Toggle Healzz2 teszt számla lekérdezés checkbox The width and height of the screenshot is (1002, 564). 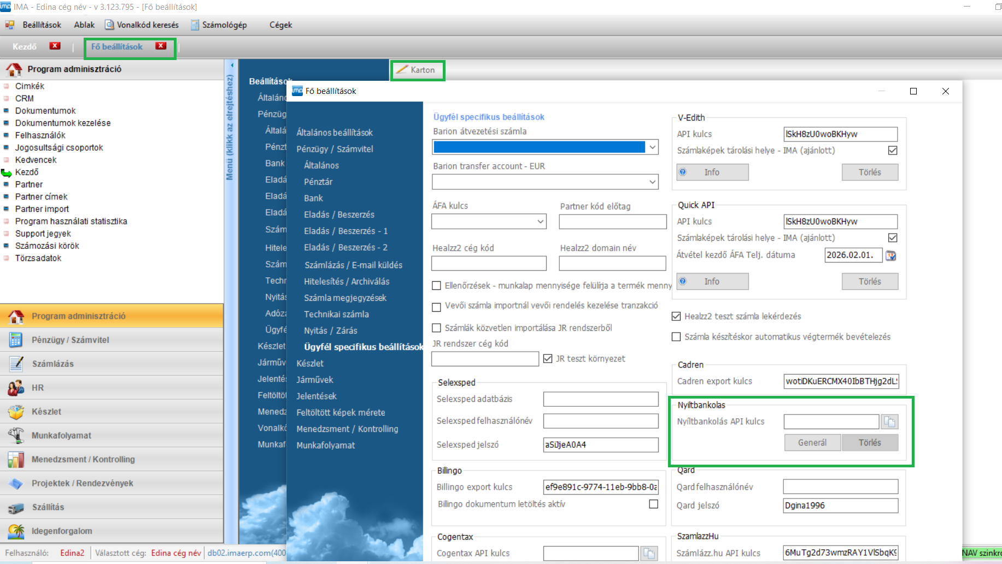tap(676, 316)
